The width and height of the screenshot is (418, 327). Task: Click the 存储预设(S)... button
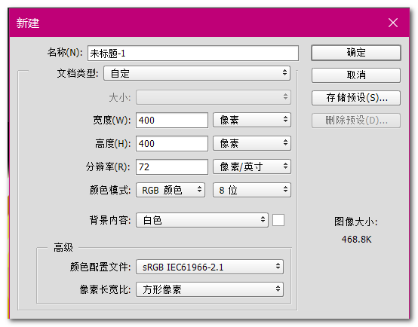click(356, 98)
